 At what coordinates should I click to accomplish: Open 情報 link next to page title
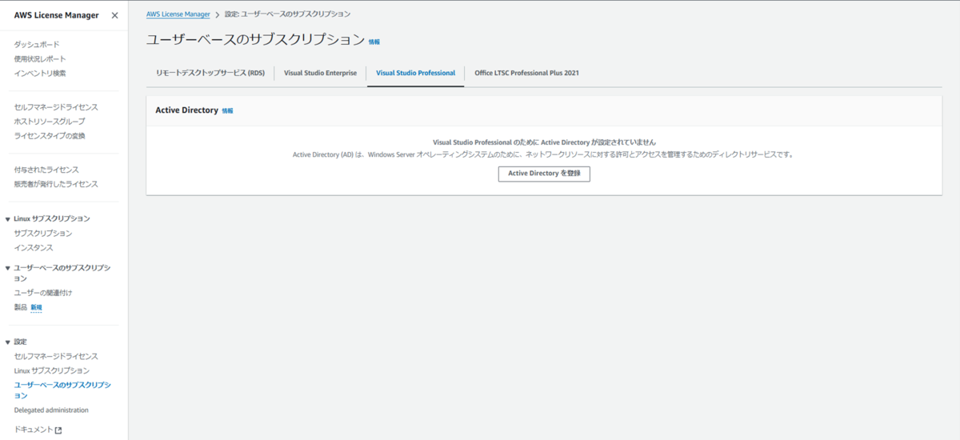pyautogui.click(x=374, y=42)
